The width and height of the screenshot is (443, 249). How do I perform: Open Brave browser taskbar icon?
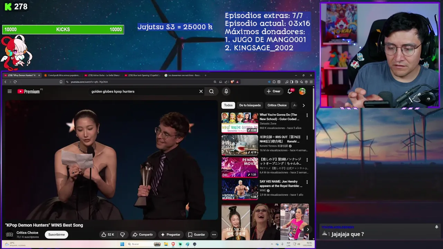point(173,244)
